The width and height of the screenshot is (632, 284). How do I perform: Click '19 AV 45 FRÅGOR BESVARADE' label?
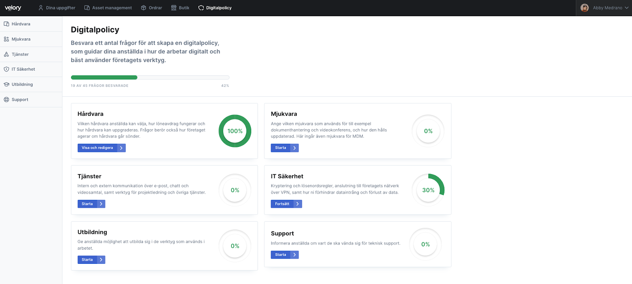[100, 86]
